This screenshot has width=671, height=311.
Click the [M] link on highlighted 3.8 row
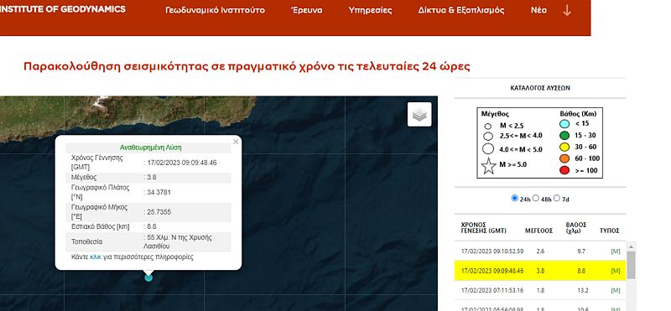pos(616,271)
